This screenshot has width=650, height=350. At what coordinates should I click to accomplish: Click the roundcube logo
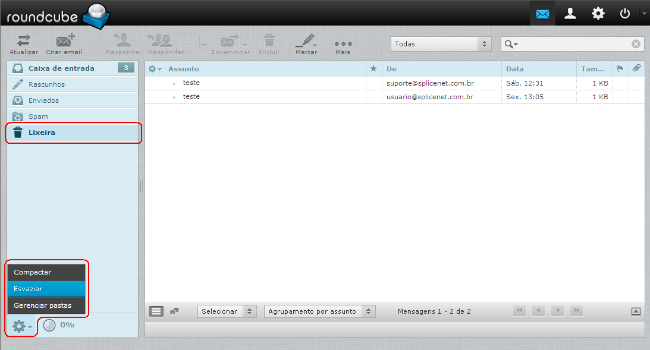coord(58,15)
